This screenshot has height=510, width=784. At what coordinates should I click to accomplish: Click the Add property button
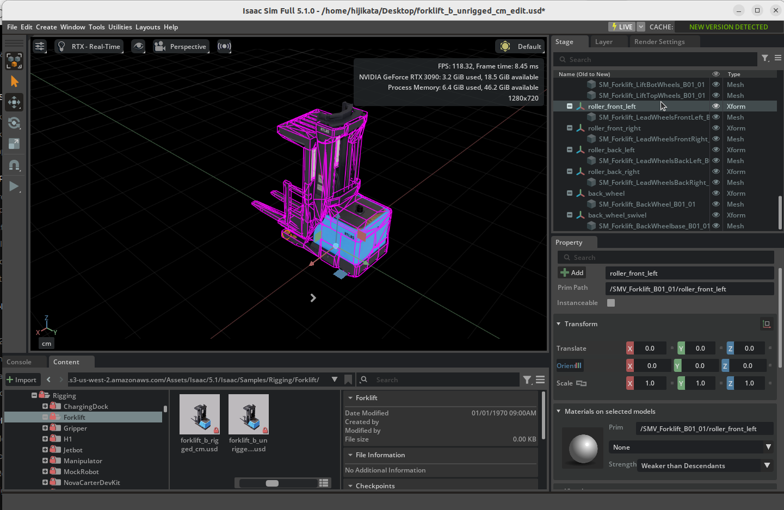click(x=572, y=273)
